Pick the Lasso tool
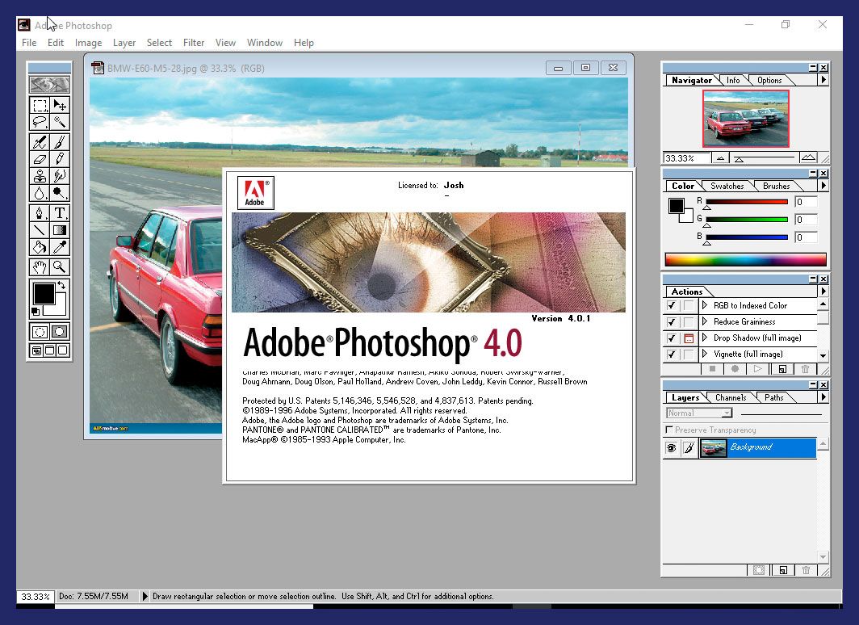 (x=40, y=122)
